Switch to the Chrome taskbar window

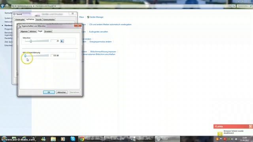point(91,139)
